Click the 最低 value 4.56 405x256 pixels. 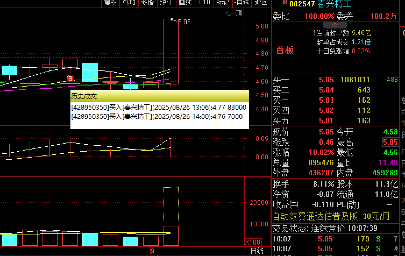[x=390, y=152]
